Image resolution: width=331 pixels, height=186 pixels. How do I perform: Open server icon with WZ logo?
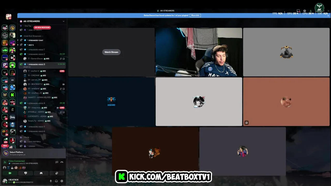point(12,43)
